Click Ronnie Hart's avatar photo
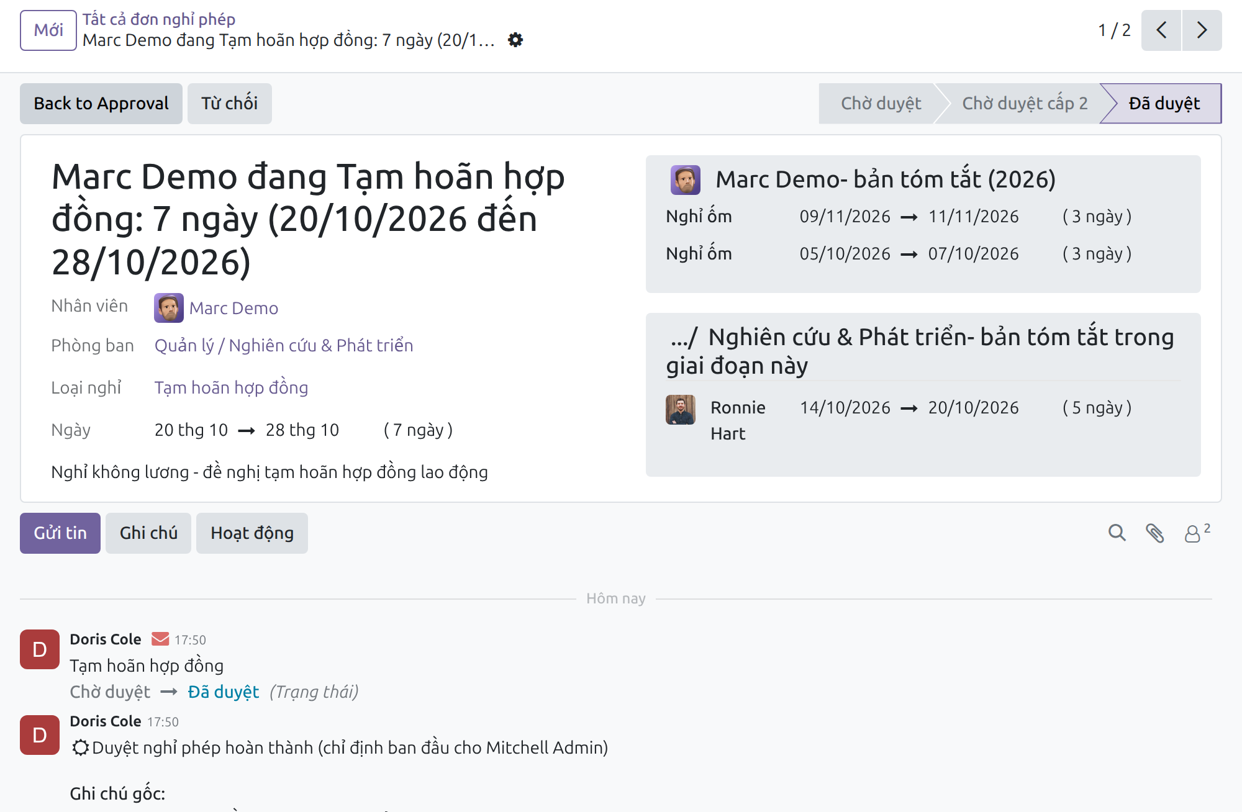Image resolution: width=1242 pixels, height=812 pixels. (681, 410)
